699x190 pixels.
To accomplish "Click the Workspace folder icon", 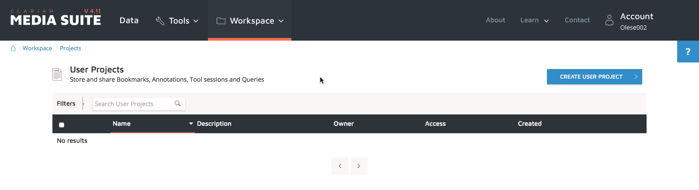I will point(221,21).
